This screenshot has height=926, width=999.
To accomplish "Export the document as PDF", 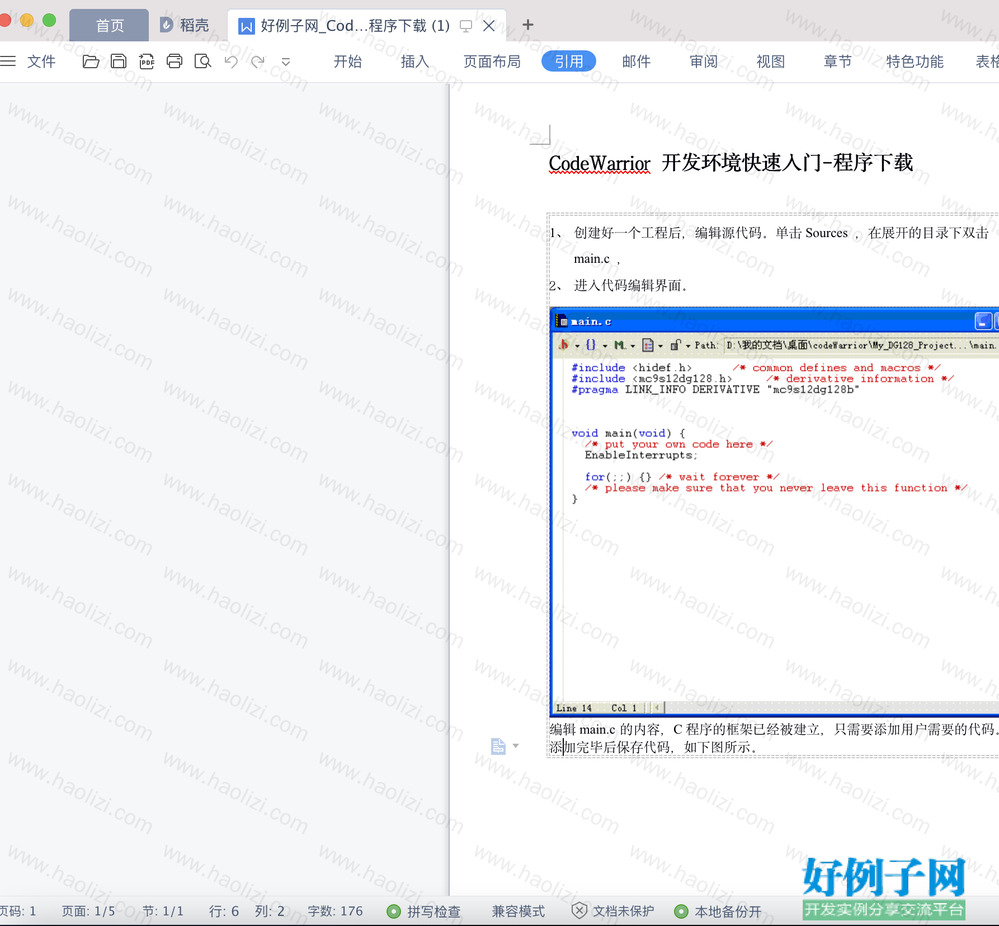I will click(147, 62).
